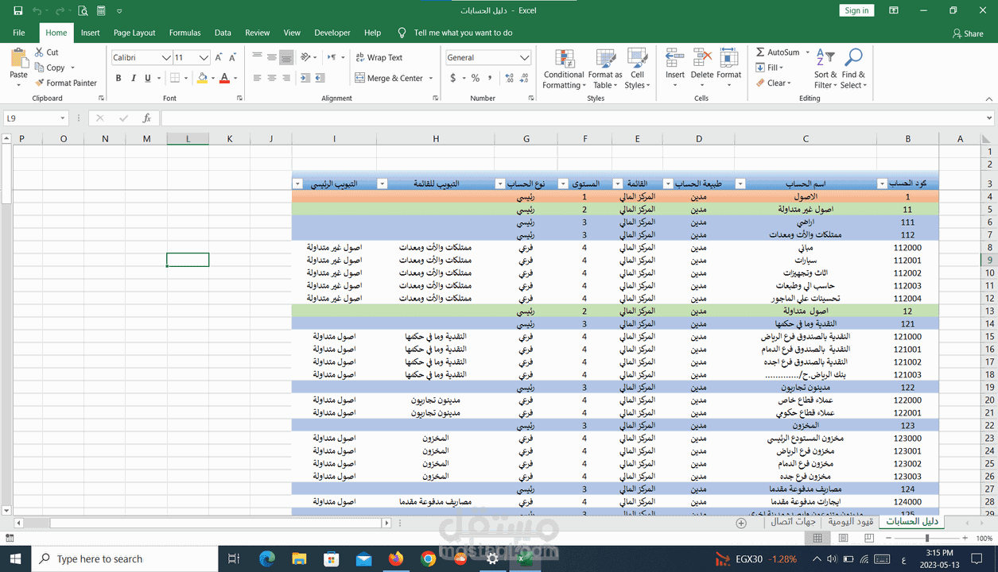Click Decrease Indent icon
This screenshot has height=572, width=998.
coord(305,78)
